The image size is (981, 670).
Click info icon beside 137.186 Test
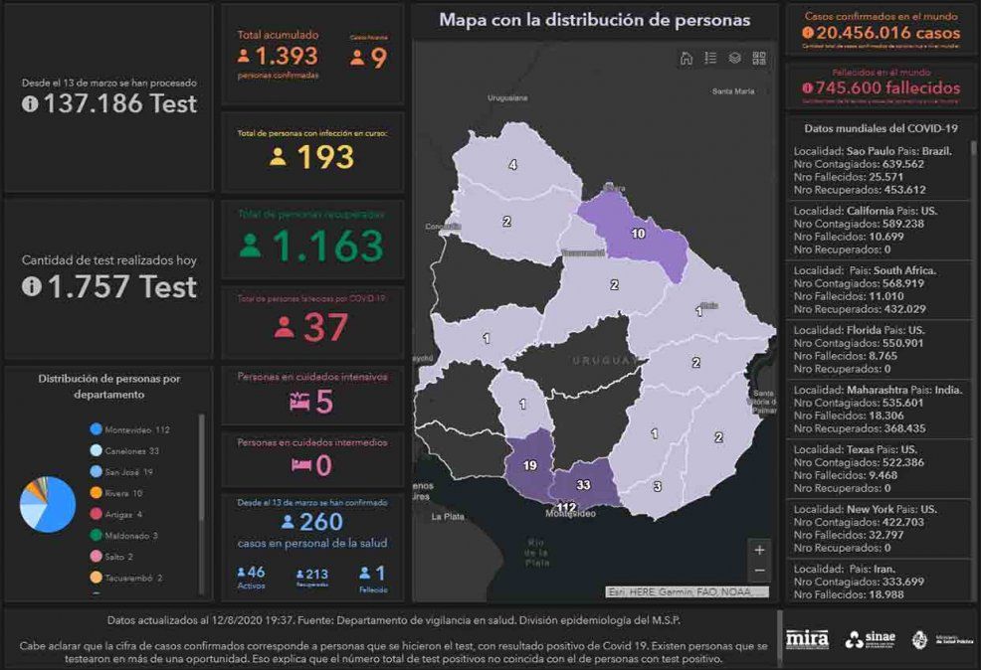pyautogui.click(x=30, y=103)
